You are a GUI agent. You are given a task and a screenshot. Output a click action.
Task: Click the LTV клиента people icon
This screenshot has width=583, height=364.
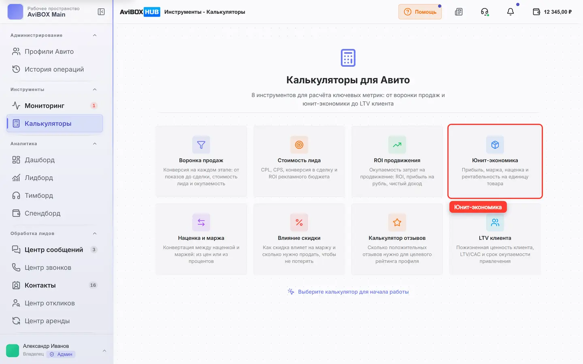point(495,222)
